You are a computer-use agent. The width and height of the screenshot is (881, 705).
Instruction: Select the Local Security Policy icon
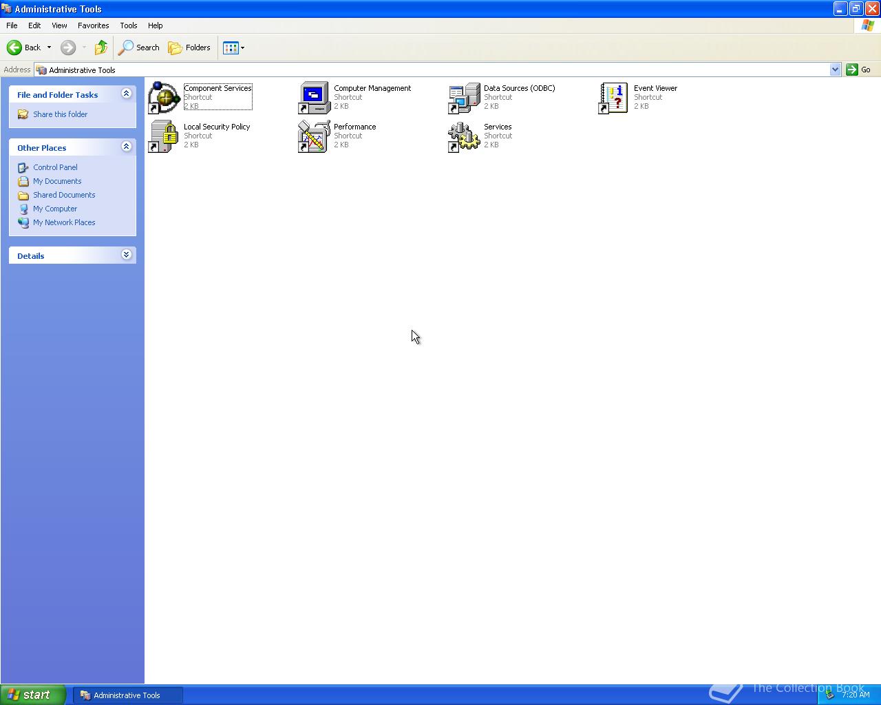164,136
